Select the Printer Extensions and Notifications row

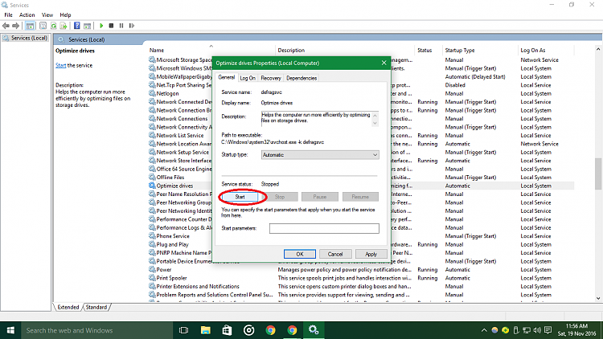(x=361, y=286)
